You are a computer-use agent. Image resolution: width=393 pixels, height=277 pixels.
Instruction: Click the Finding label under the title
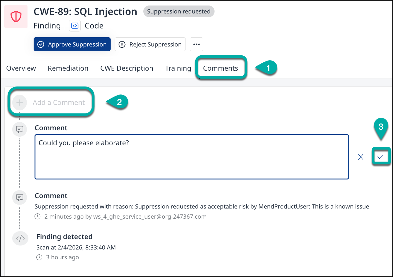(47, 26)
